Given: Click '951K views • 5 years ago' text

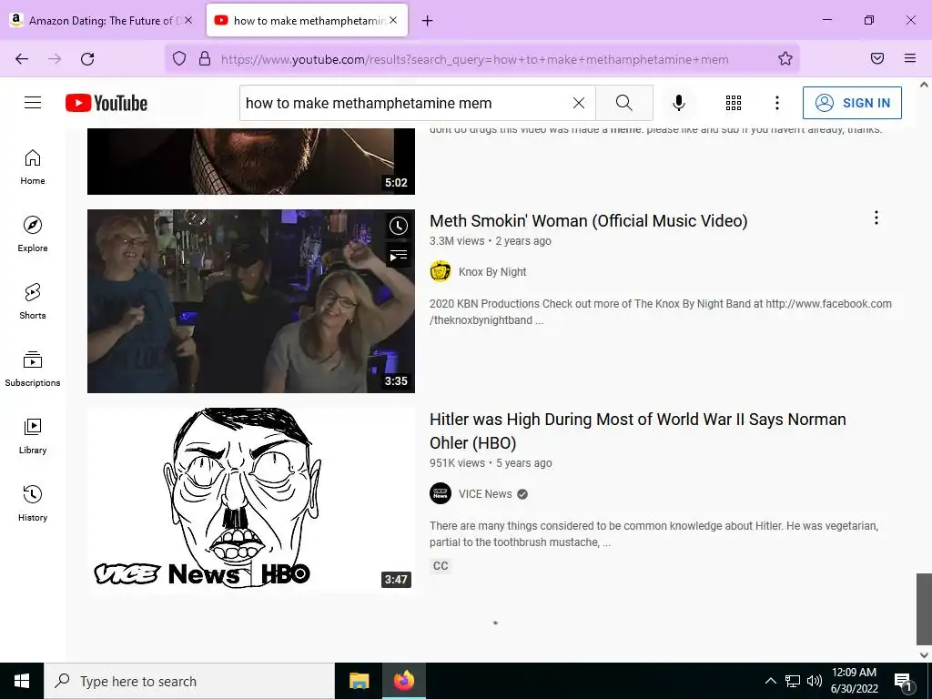Looking at the screenshot, I should point(491,463).
